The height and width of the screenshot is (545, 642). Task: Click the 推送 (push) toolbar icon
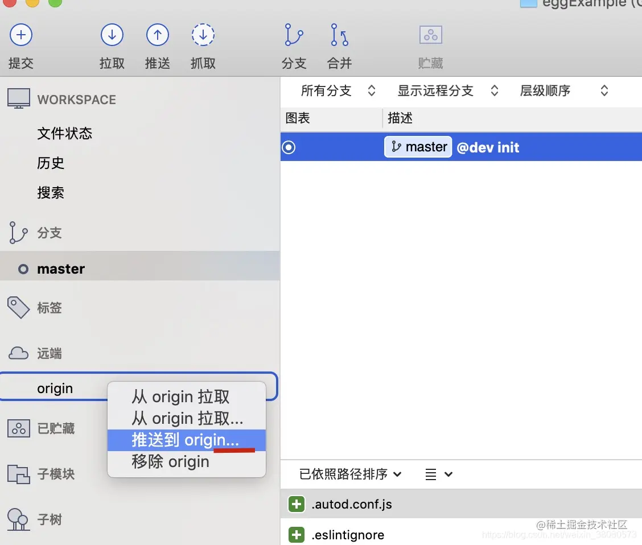pyautogui.click(x=158, y=35)
